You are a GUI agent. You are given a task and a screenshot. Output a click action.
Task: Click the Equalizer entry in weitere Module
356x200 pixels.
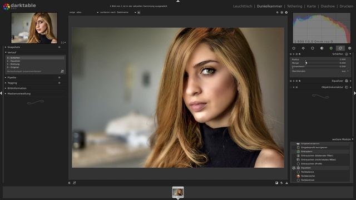[305, 168]
